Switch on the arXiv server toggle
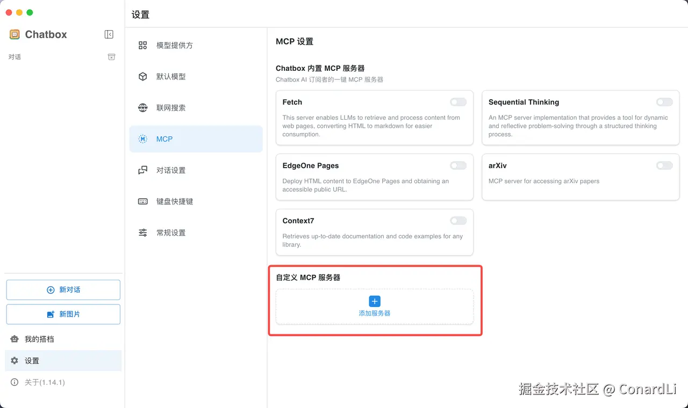 pyautogui.click(x=664, y=165)
